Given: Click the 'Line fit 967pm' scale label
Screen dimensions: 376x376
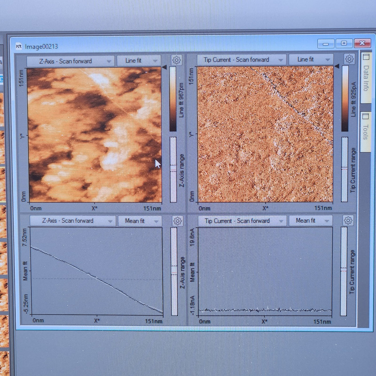Looking at the screenshot, I should (181, 100).
